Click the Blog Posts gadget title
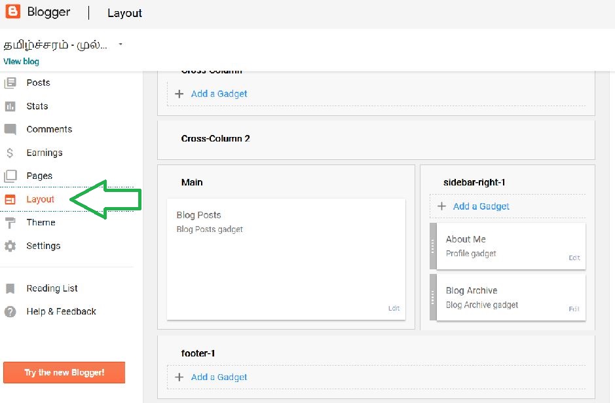615x403 pixels. point(199,215)
